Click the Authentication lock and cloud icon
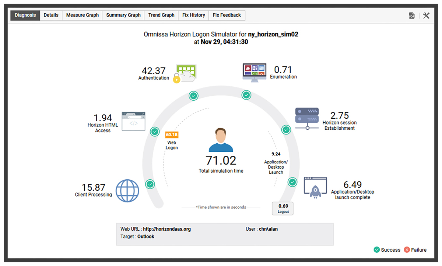Screen dimensions: 442x266 (x=185, y=73)
